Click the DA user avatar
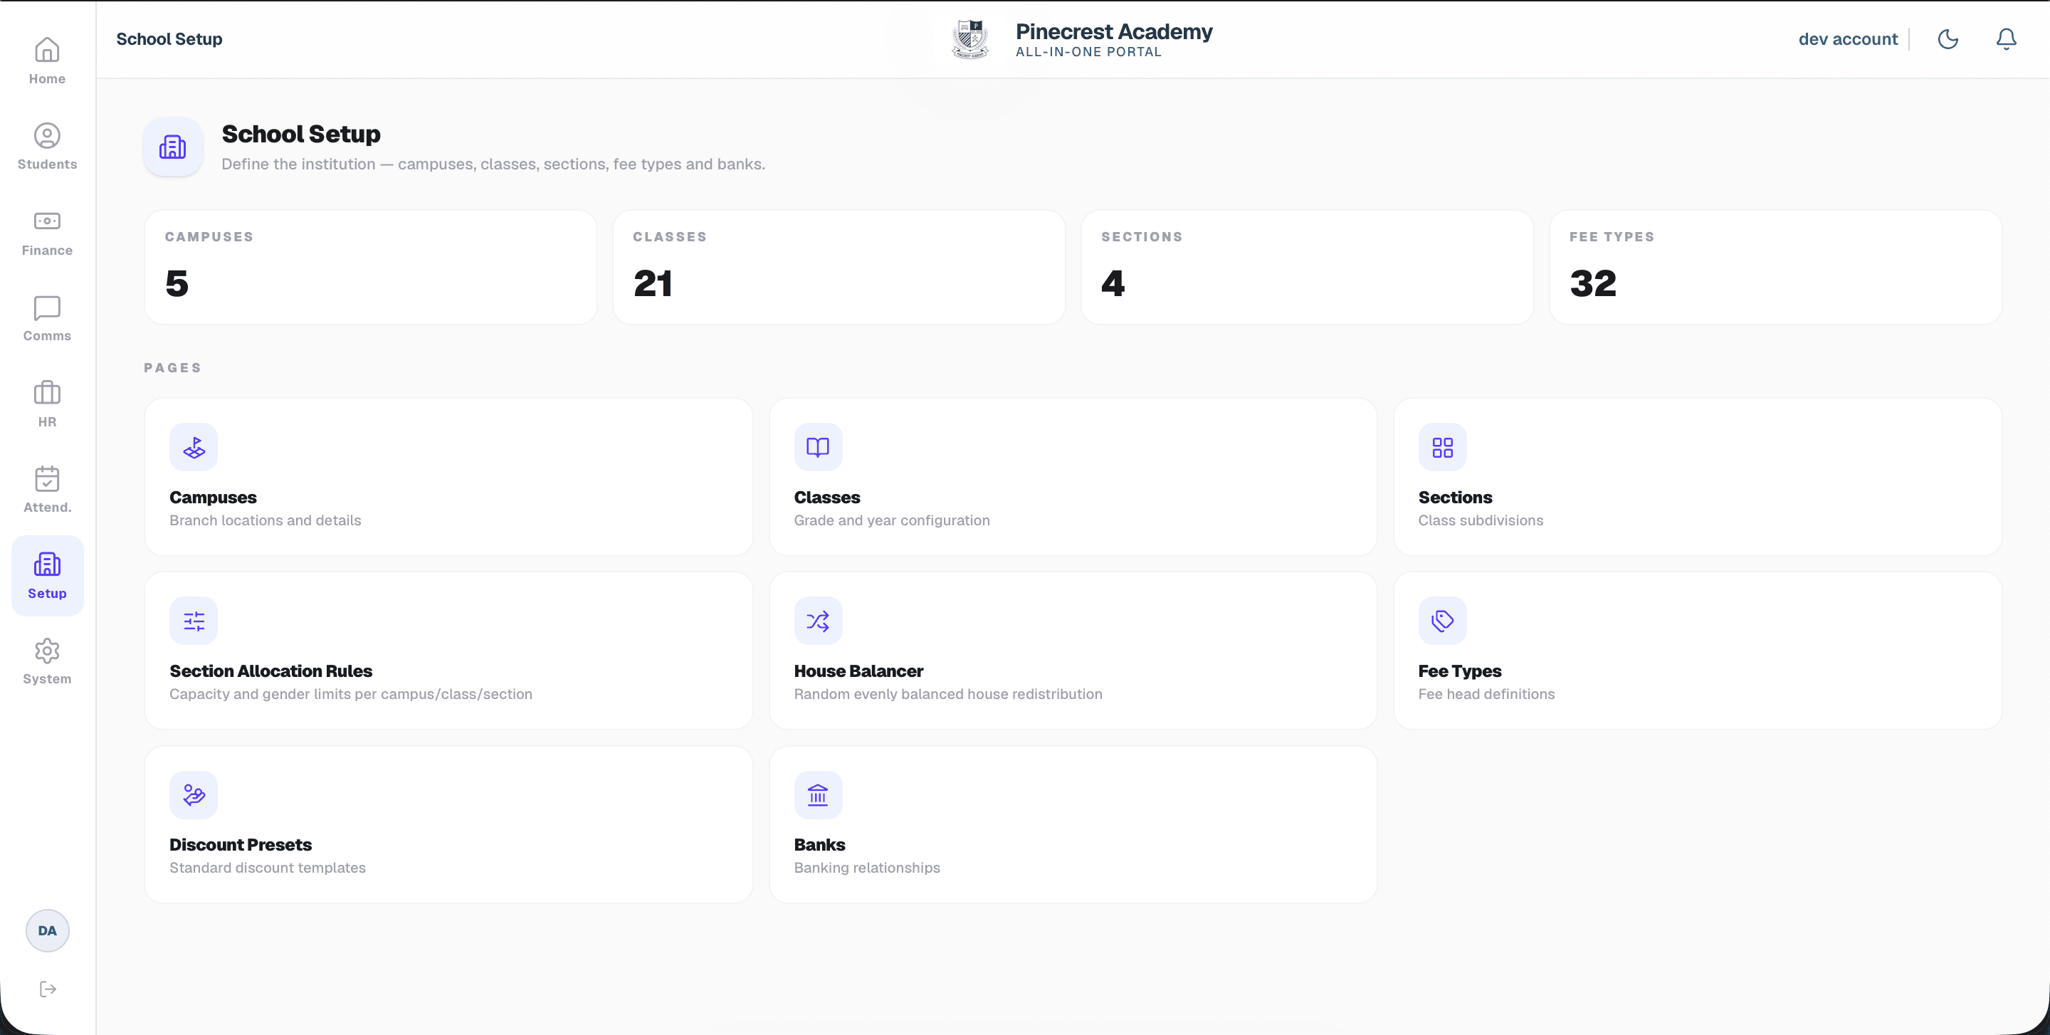The height and width of the screenshot is (1035, 2050). point(47,930)
